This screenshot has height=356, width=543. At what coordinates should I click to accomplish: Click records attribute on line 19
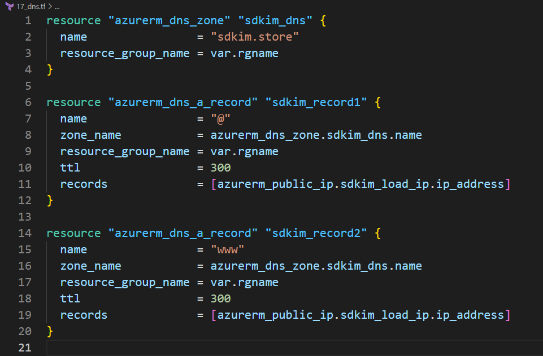click(84, 315)
